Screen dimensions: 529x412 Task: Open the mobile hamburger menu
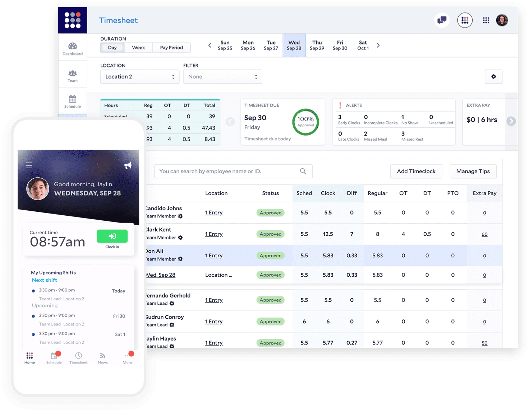pos(29,165)
